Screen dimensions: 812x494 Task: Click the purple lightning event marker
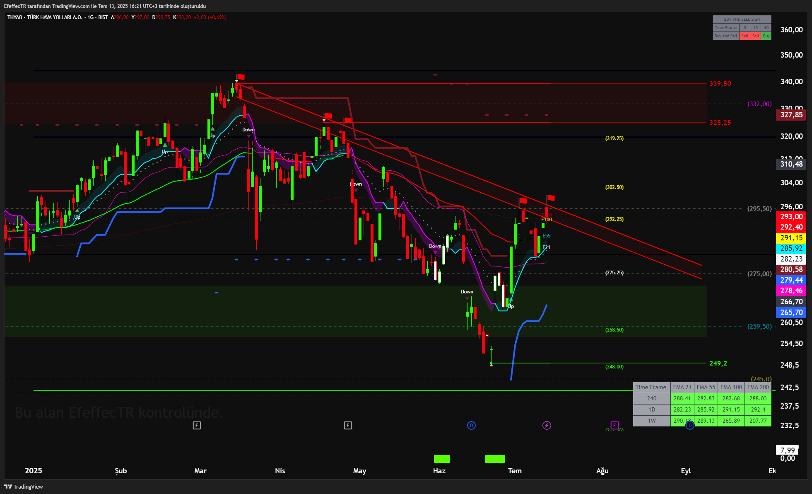click(x=547, y=425)
